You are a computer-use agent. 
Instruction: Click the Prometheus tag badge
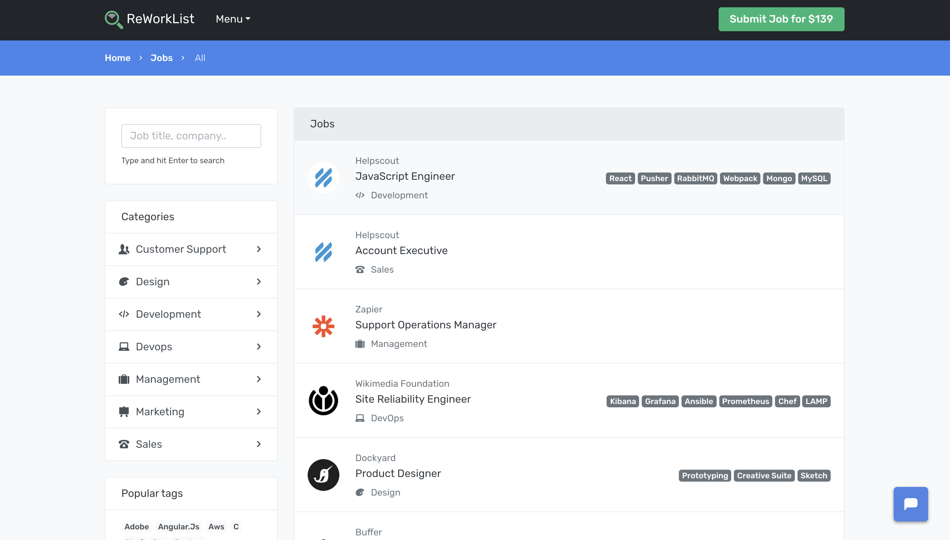(x=745, y=401)
